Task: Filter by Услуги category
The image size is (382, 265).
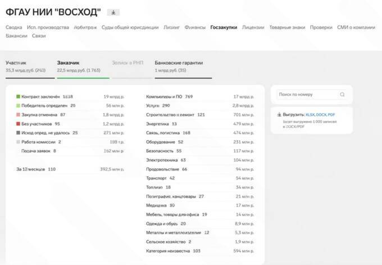Action: pos(200,106)
